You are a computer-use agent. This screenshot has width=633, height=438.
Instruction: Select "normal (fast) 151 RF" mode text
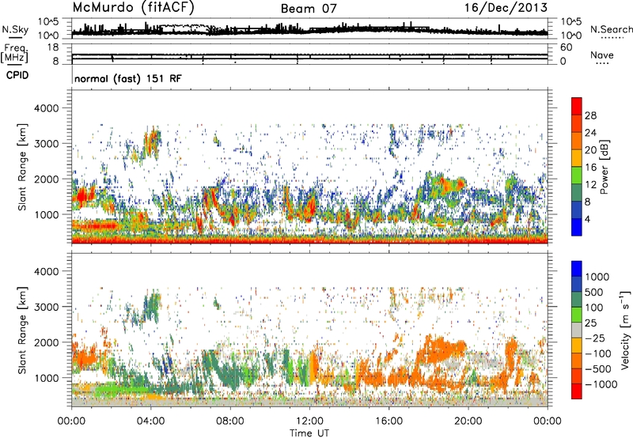coord(128,78)
